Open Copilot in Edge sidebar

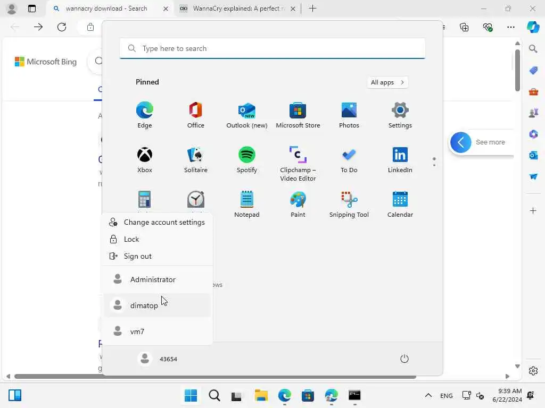click(533, 27)
